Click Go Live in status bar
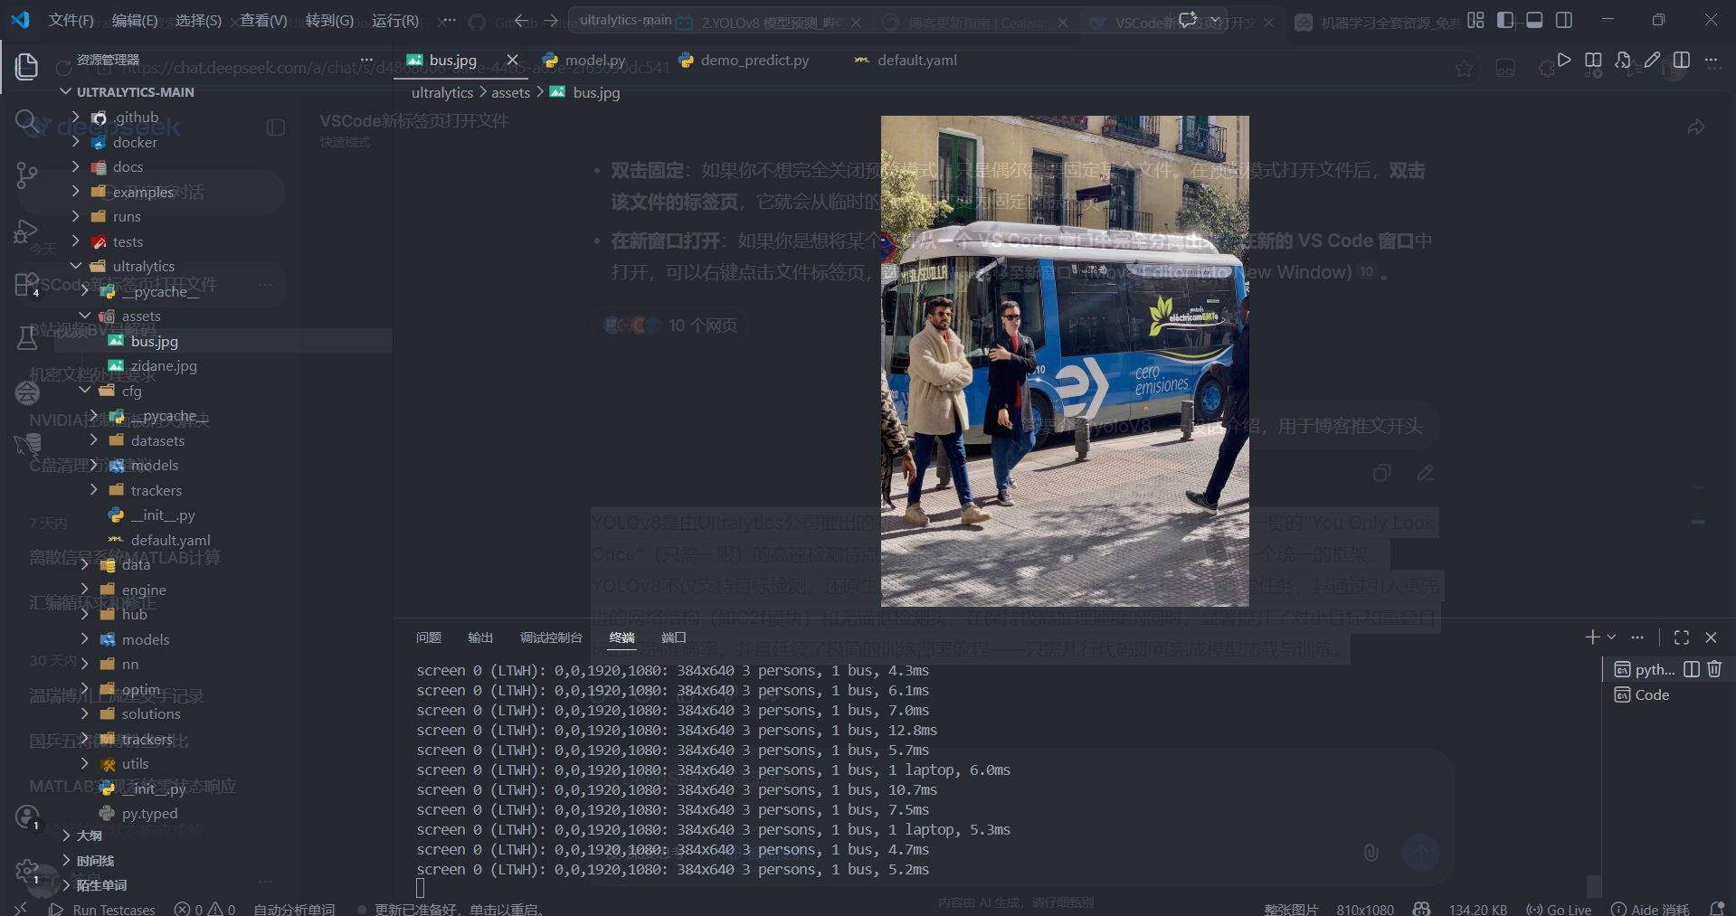1736x916 pixels. [x=1559, y=910]
